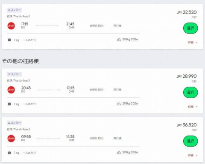Click CO2 cloud icon on first flight
205x164 pixels.
(x=119, y=40)
